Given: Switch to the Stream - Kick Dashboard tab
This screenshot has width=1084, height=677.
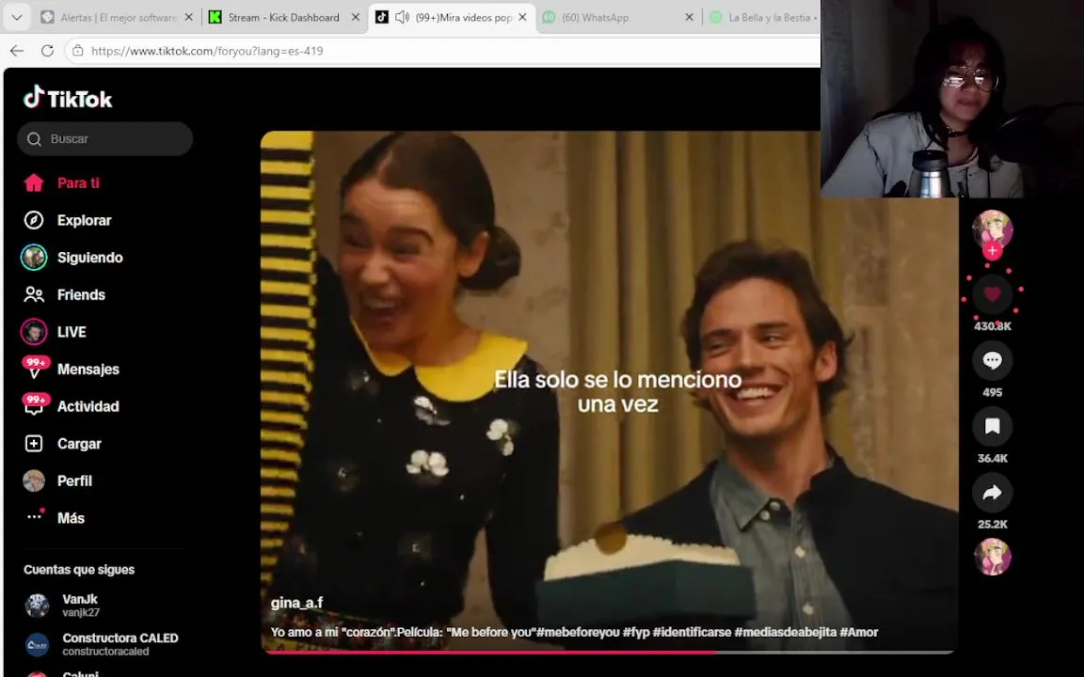Looking at the screenshot, I should [283, 17].
